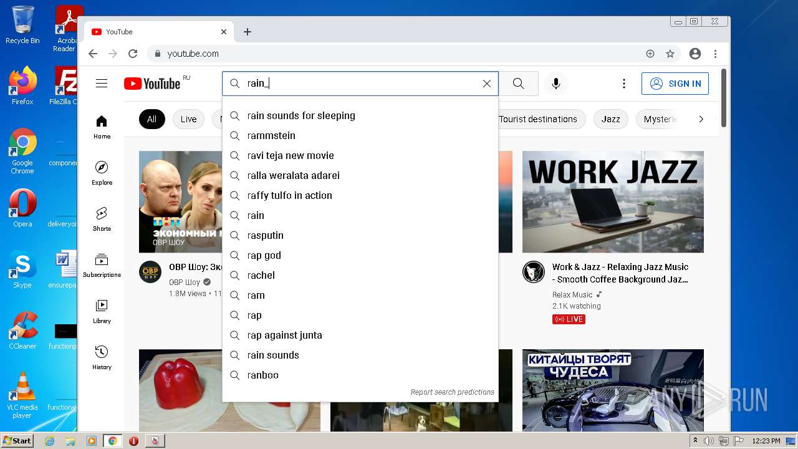Open Library in the sidebar
This screenshot has height=449, width=798.
tap(102, 312)
